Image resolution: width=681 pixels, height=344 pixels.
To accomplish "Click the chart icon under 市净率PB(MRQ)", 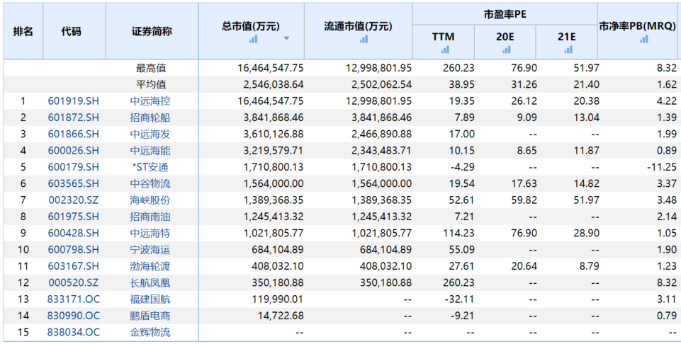I will (x=643, y=39).
